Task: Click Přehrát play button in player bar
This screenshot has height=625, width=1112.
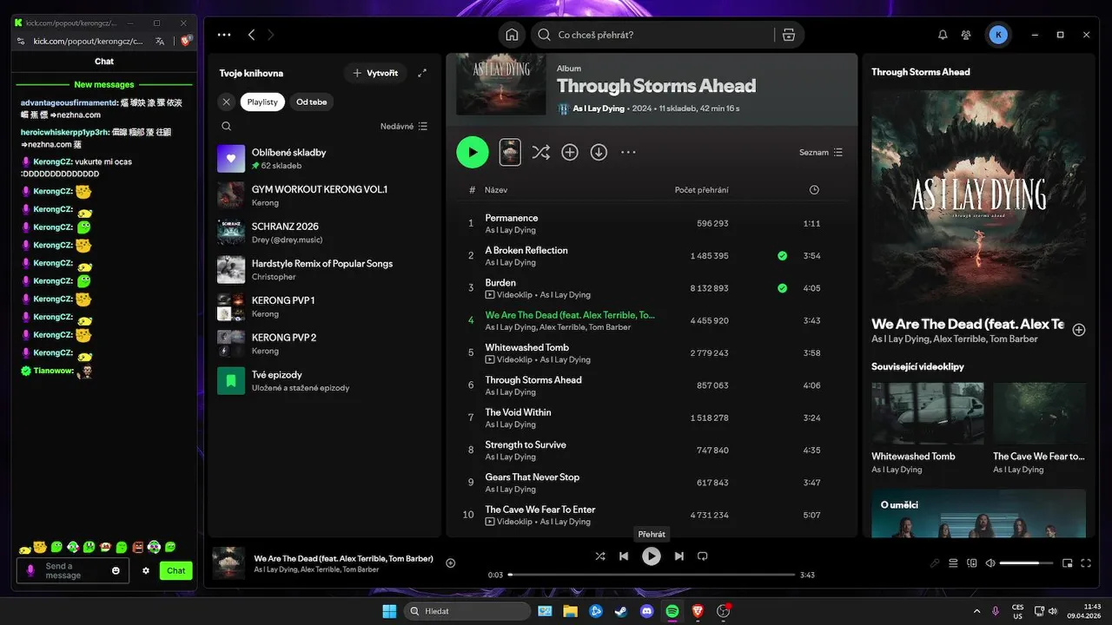Action: point(652,556)
